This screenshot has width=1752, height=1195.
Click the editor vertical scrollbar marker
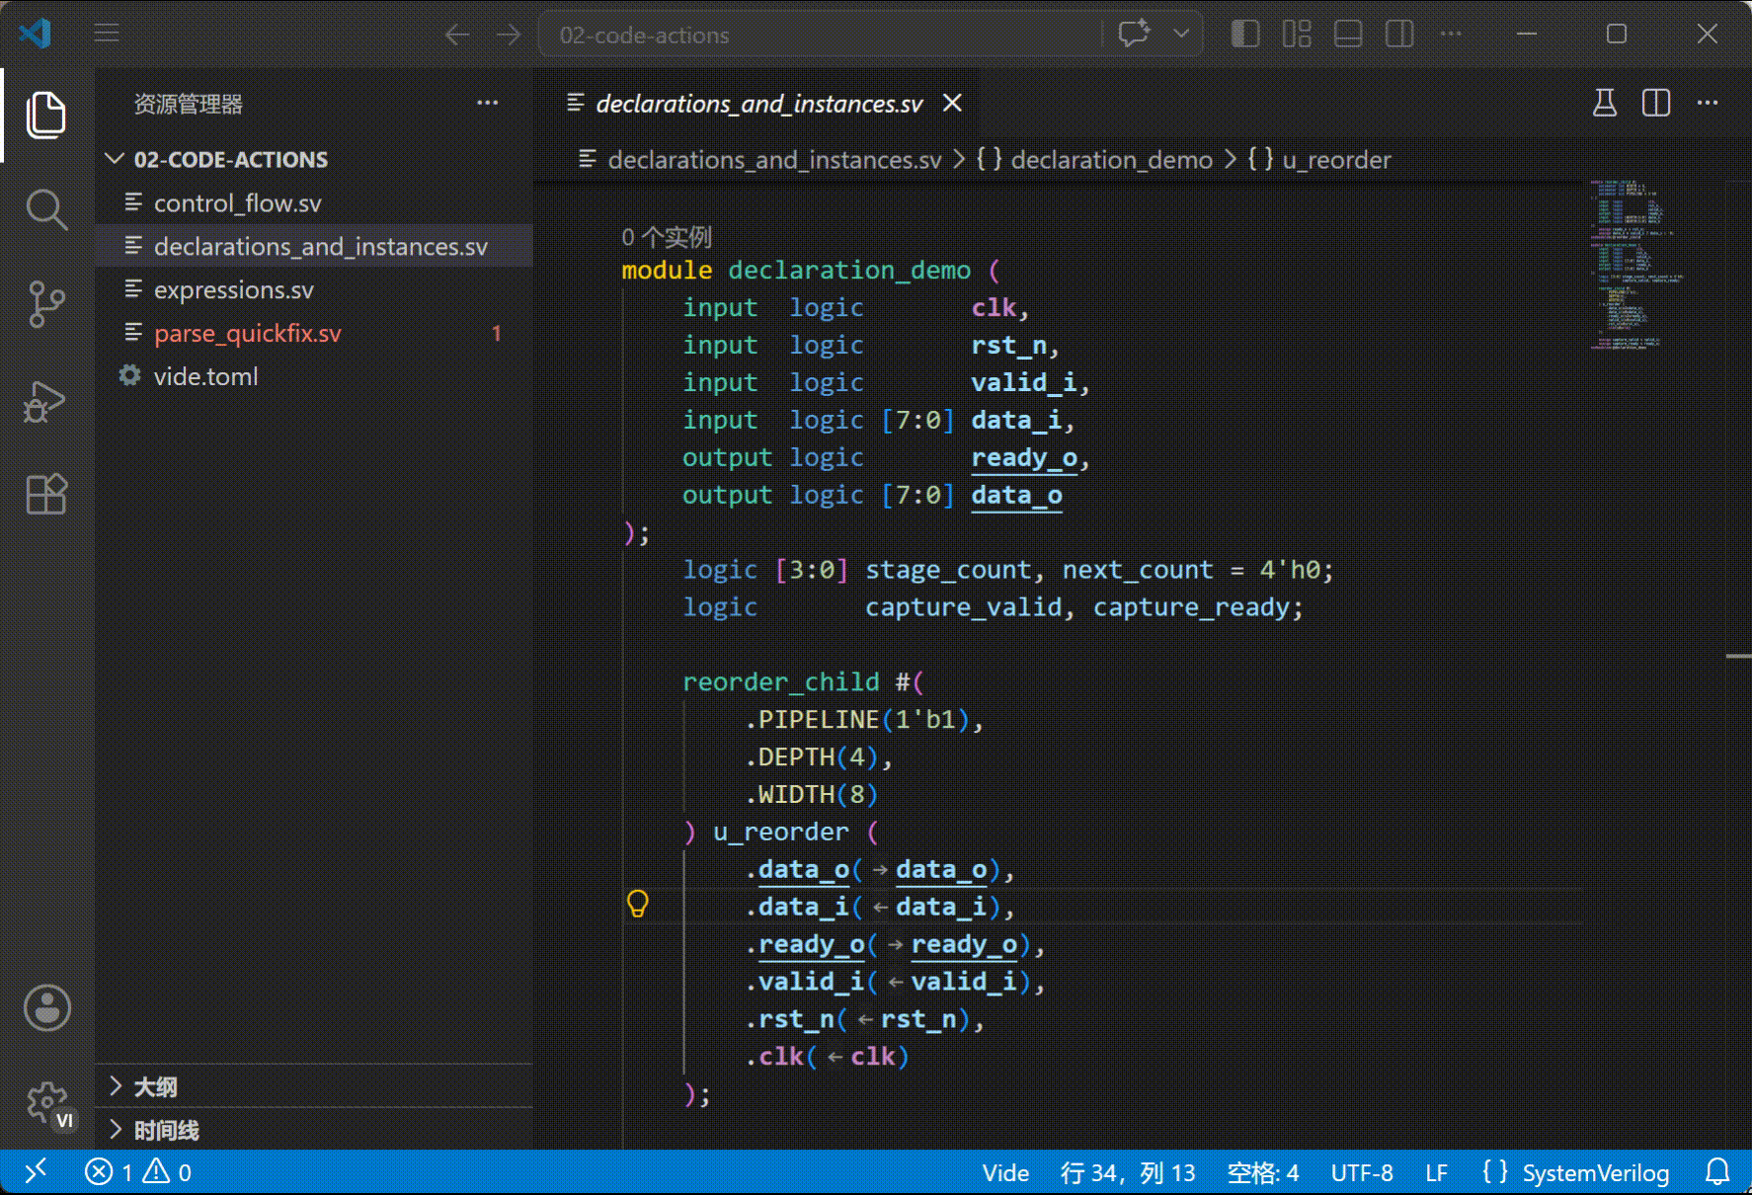[1738, 656]
